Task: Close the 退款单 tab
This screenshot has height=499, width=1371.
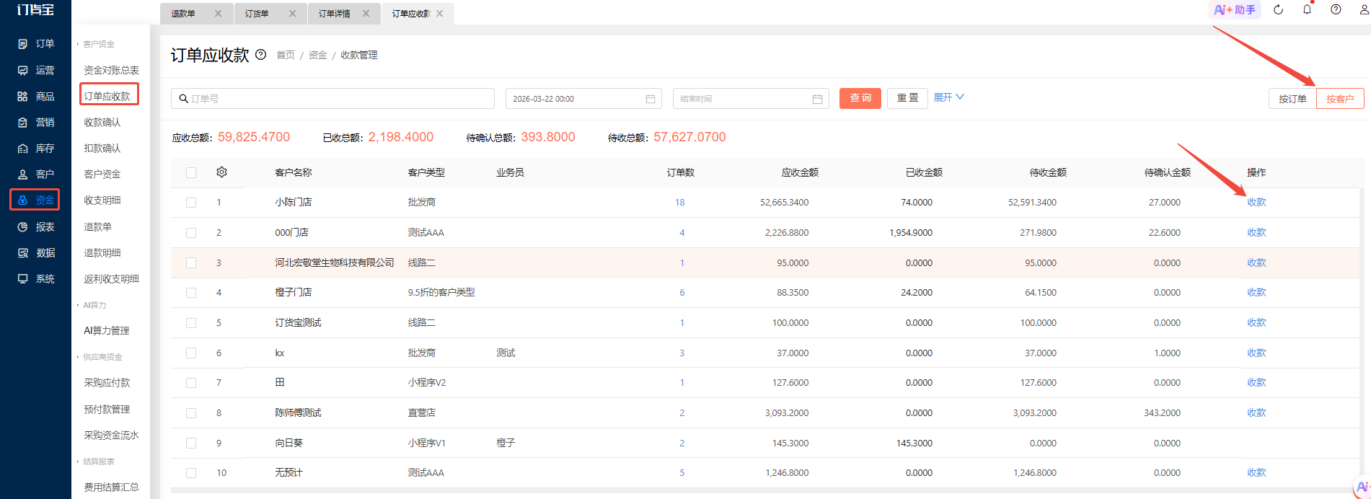Action: click(x=218, y=14)
